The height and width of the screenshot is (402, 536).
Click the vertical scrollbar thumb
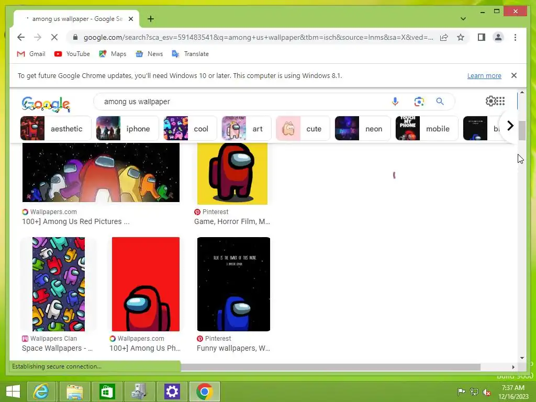pyautogui.click(x=522, y=130)
